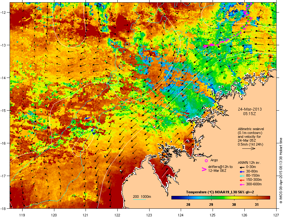Click the 'Altimetric sealevel' text line
Screen dimensions: 283x218
251,129
